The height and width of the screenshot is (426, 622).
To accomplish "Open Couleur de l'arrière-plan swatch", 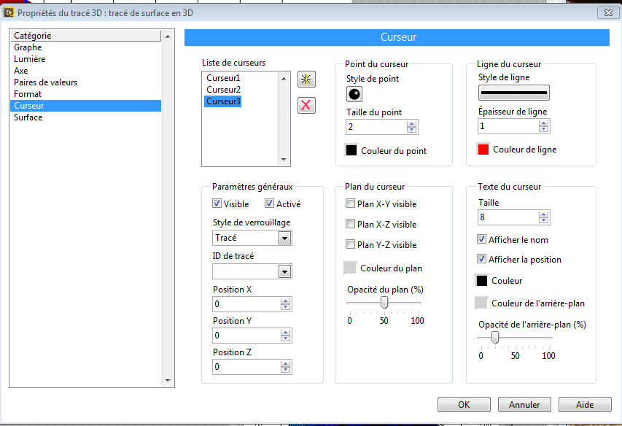I will point(481,303).
